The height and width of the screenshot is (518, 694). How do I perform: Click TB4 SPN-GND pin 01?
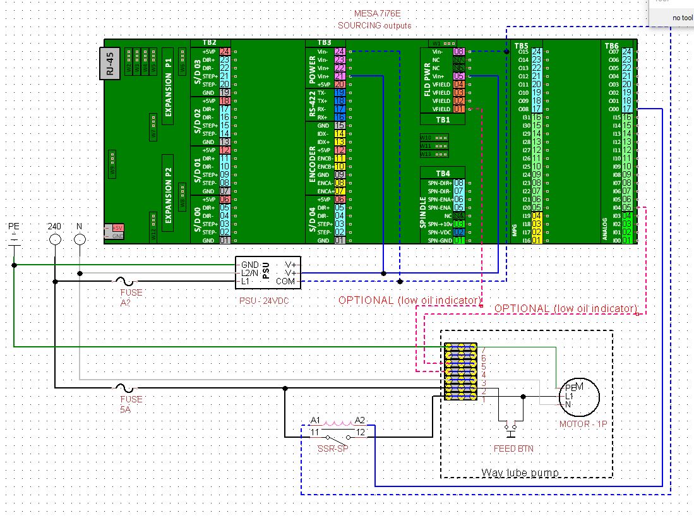click(x=459, y=241)
